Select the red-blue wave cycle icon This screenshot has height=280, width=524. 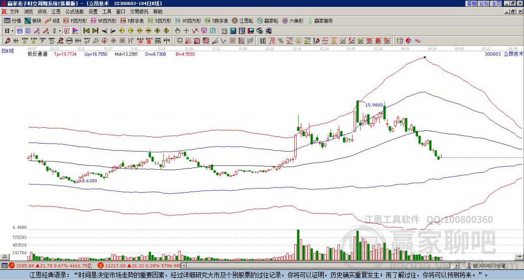click(x=418, y=41)
